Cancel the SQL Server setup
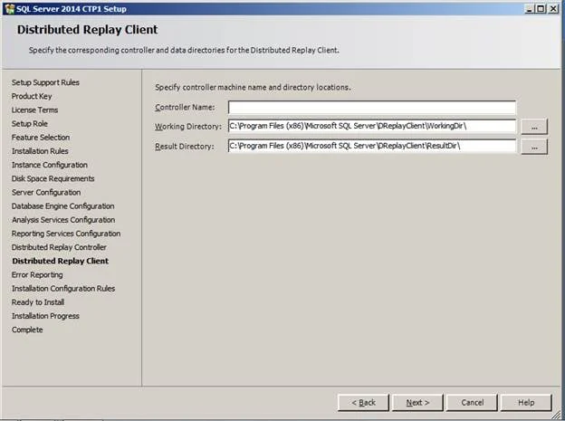 pyautogui.click(x=472, y=403)
